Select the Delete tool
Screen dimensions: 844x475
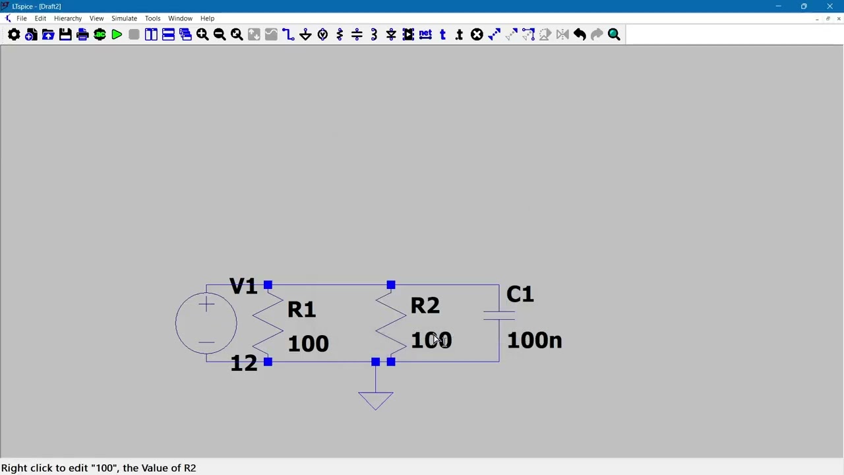click(x=477, y=34)
